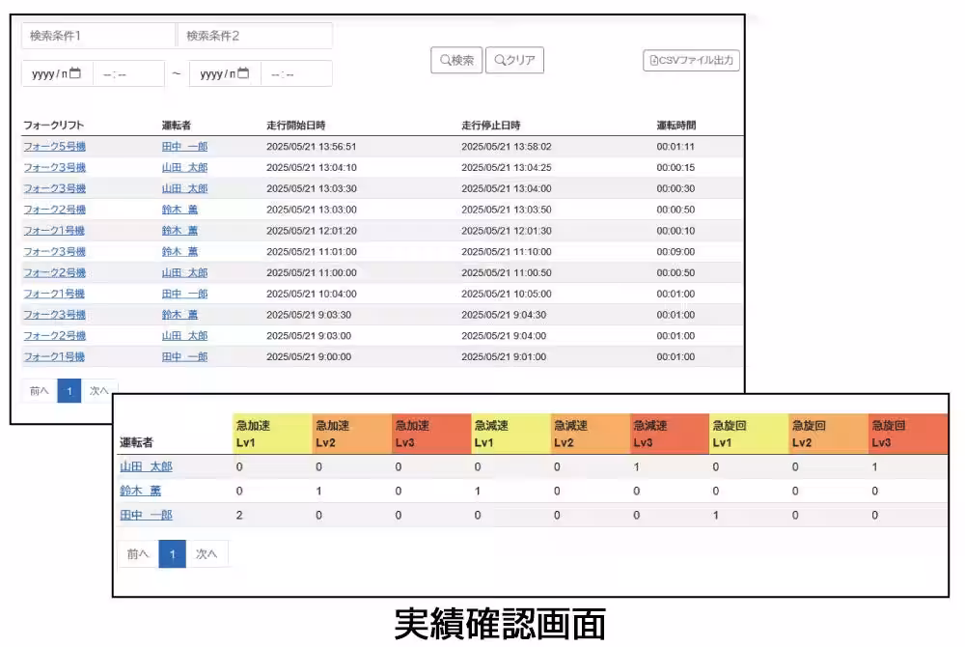Go to 前へ in upper table pagination
The height and width of the screenshot is (647, 965).
click(x=39, y=391)
